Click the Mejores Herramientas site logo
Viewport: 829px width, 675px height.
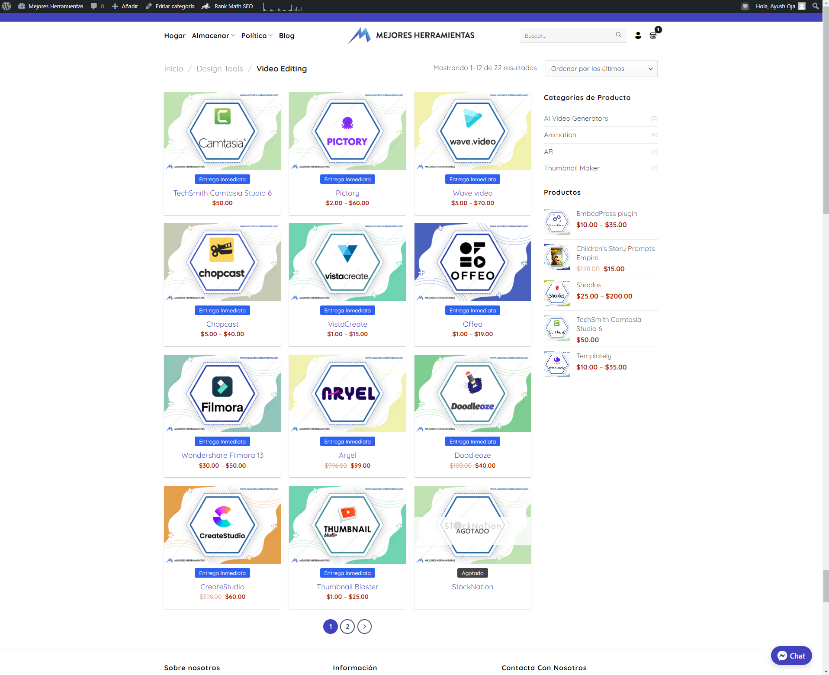point(411,35)
